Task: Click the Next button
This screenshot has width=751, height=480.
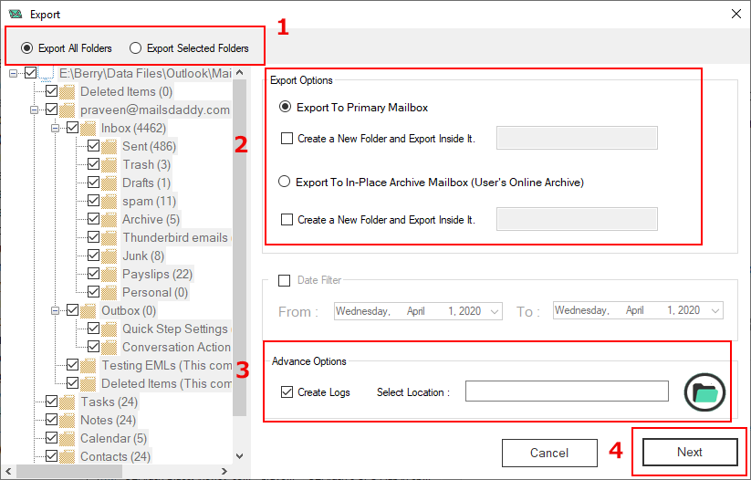Action: 690,452
